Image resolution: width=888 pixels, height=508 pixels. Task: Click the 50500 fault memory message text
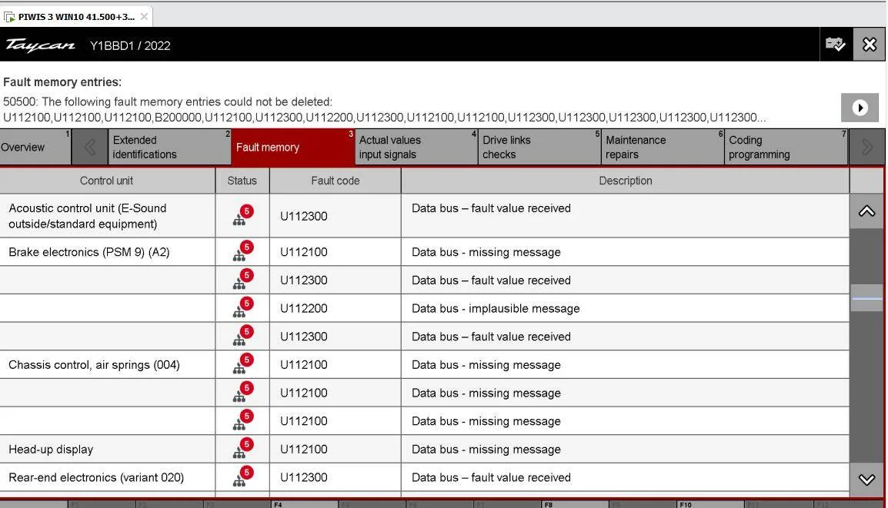(x=384, y=110)
